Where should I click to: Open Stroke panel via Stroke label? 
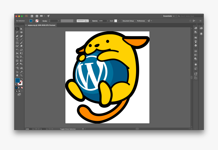45,21
